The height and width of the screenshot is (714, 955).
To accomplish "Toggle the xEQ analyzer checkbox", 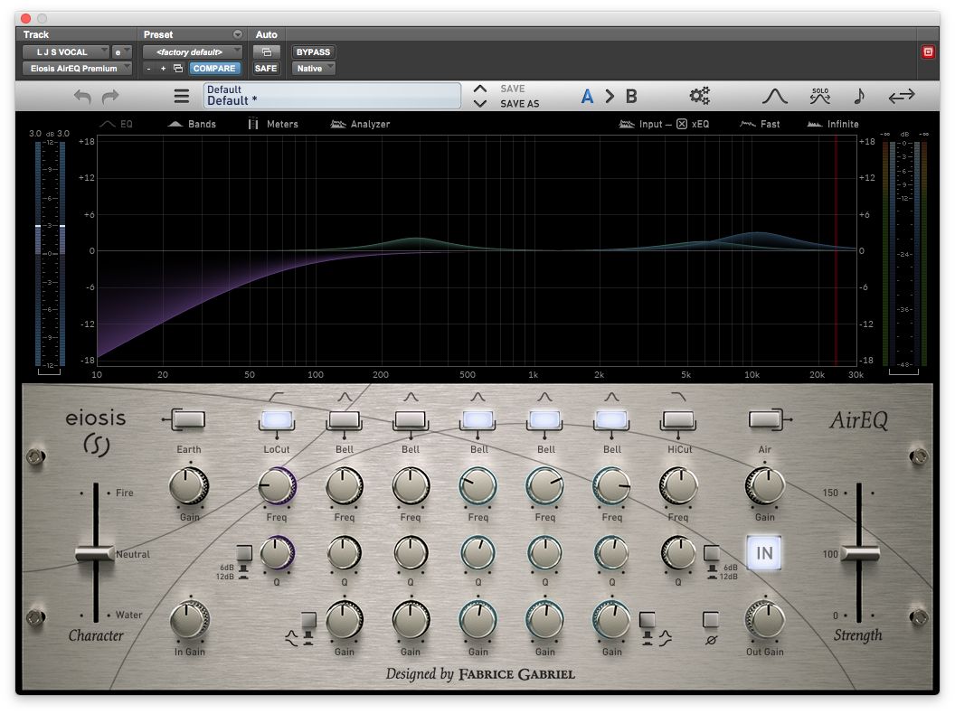I will (x=682, y=124).
